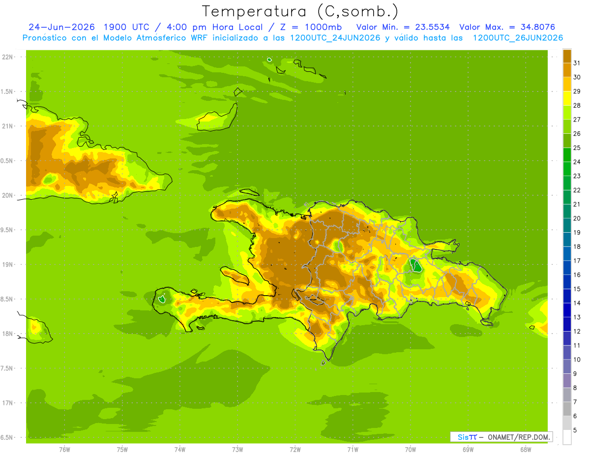
Task: Click the 'SisTT - ONAMET/REP.DOM.' credit label
Action: coord(501,437)
